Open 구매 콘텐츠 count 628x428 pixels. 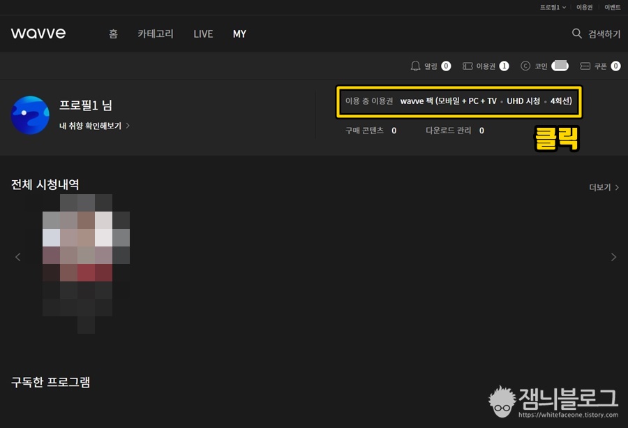click(371, 131)
